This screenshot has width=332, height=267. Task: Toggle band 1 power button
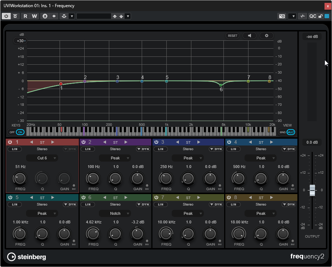[x=10, y=142]
